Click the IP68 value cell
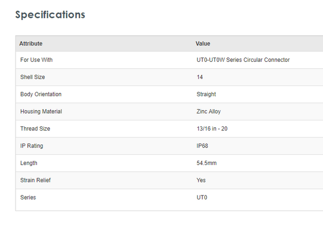This screenshot has height=231, width=323. (x=203, y=146)
